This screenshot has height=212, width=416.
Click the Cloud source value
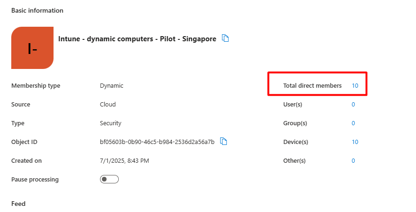click(108, 105)
